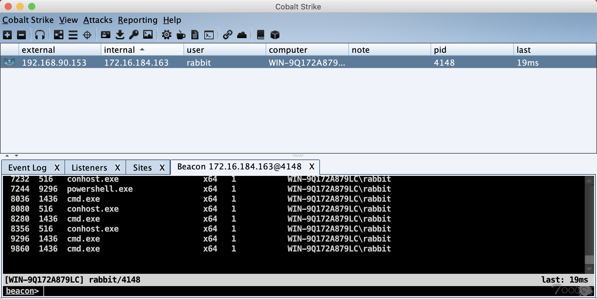The image size is (597, 299).
Task: Click the console scrollbar up arrow
Action: 589,181
